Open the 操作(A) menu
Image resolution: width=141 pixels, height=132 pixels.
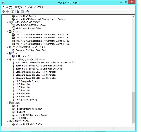pyautogui.click(x=18, y=7)
